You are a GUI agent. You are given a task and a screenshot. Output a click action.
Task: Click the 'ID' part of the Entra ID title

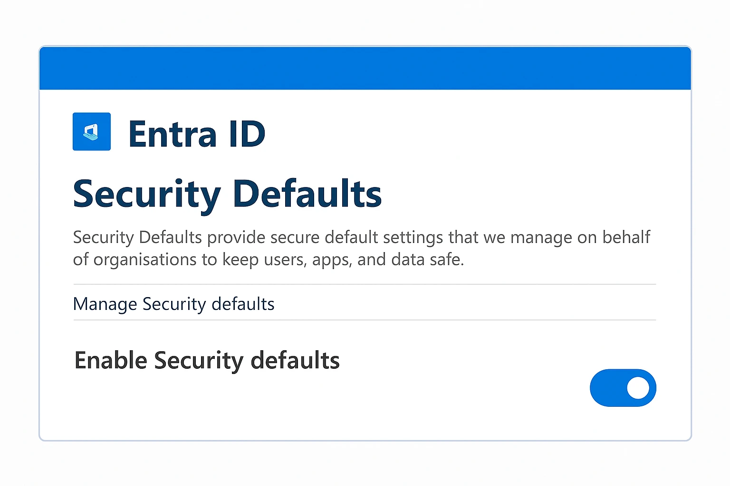click(247, 134)
